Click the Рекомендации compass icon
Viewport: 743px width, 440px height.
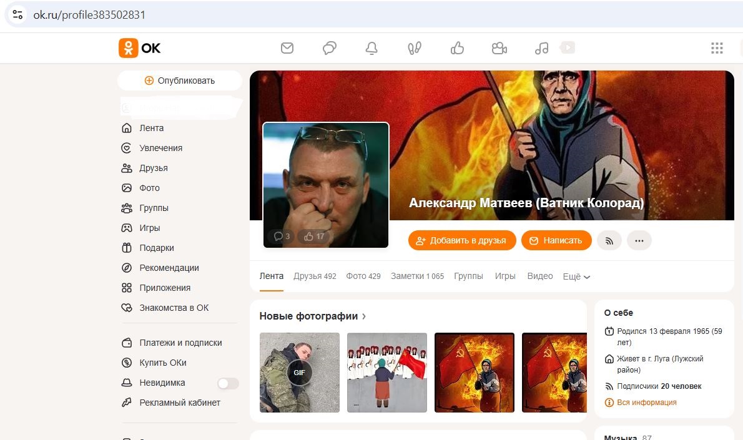(x=127, y=268)
